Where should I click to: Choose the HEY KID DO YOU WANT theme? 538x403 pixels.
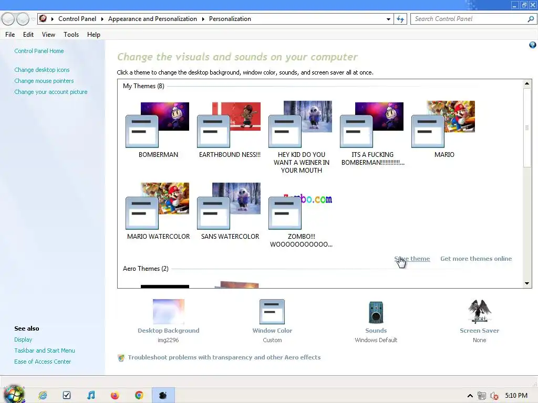301,137
